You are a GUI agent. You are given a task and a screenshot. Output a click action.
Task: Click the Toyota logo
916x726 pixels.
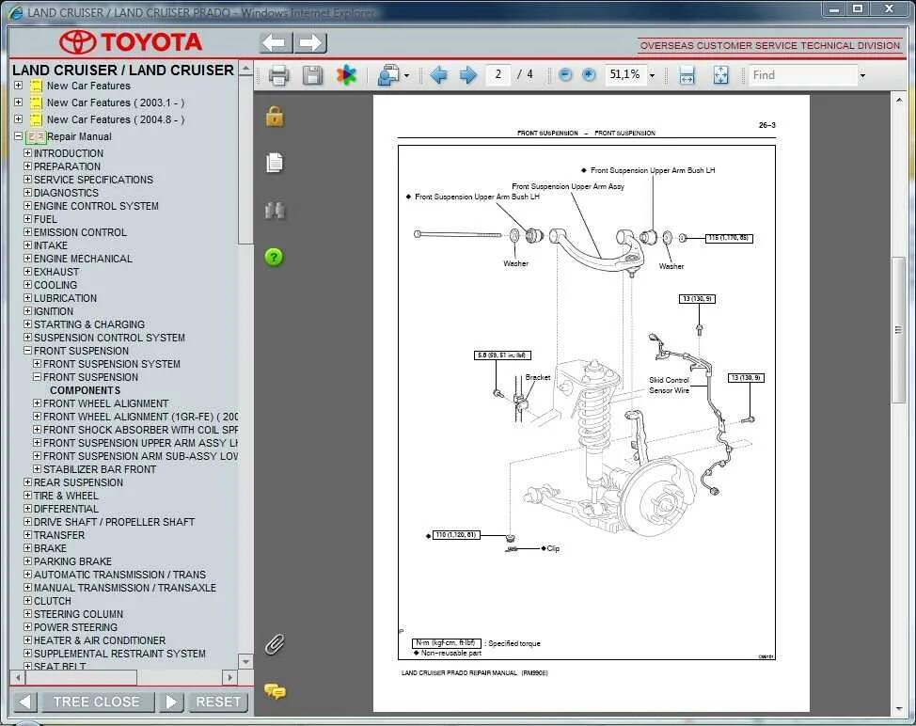click(131, 42)
